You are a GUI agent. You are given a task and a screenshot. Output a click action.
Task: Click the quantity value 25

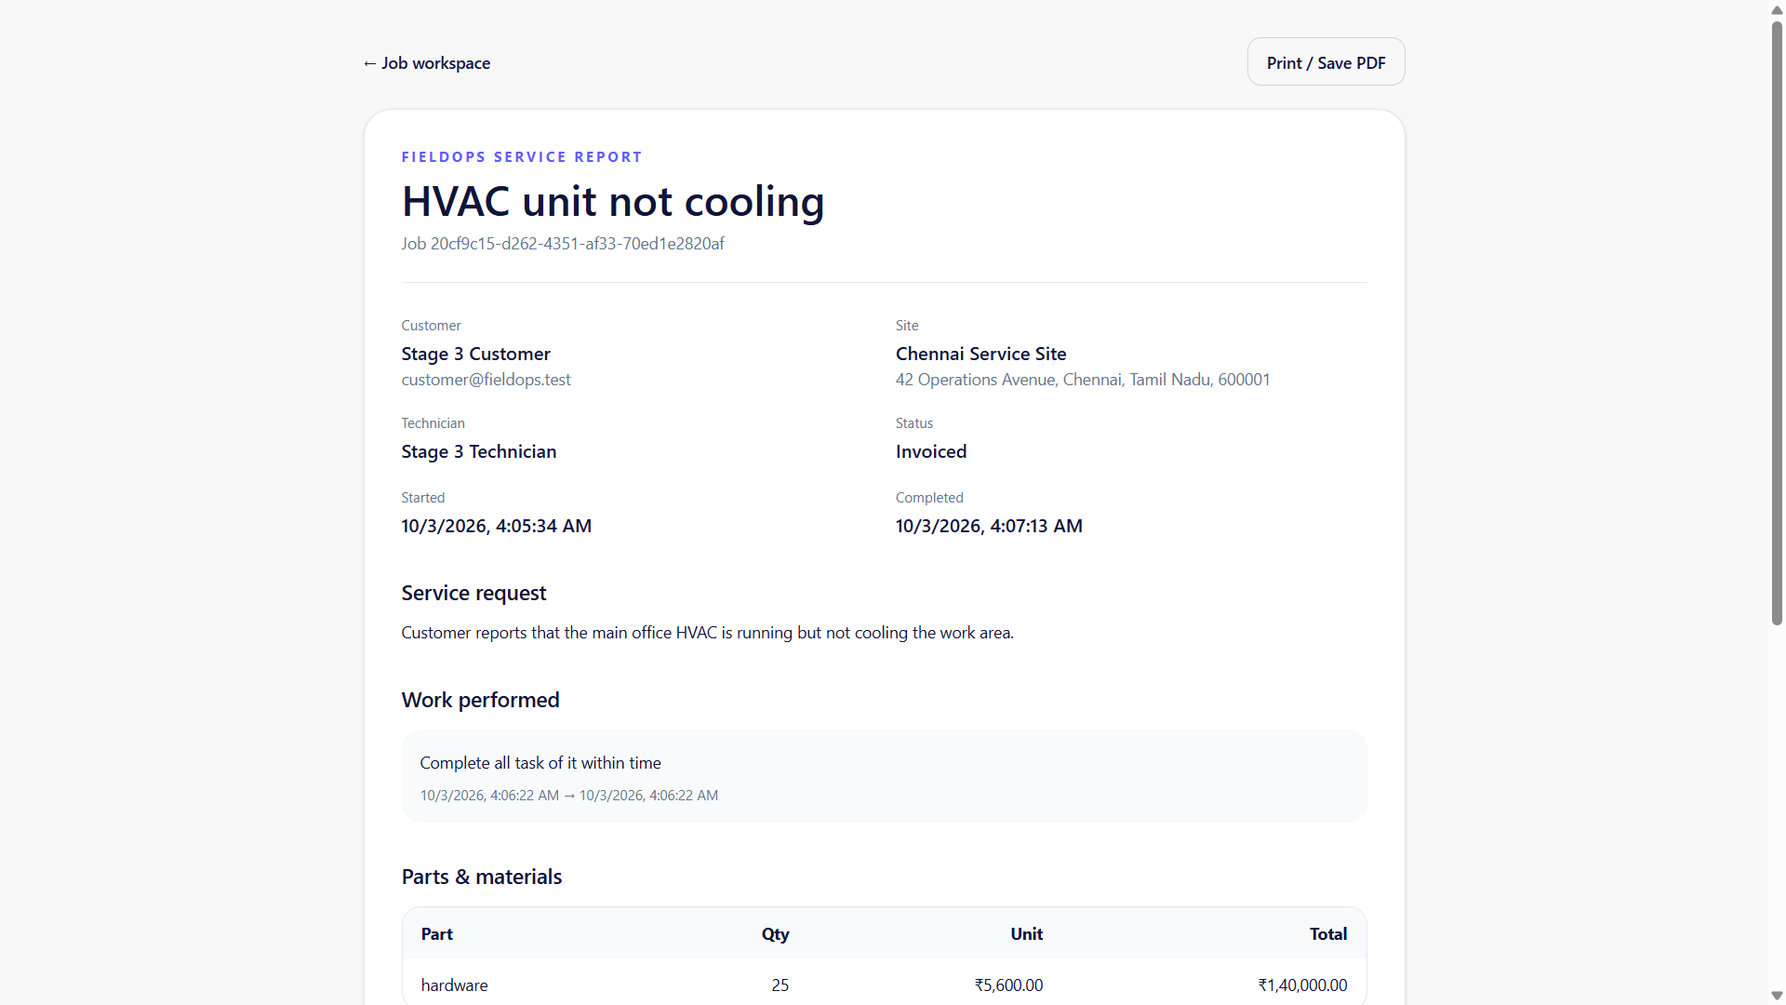tap(780, 985)
